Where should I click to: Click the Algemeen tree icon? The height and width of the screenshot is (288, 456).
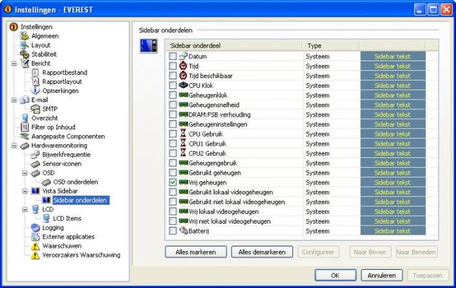point(24,36)
